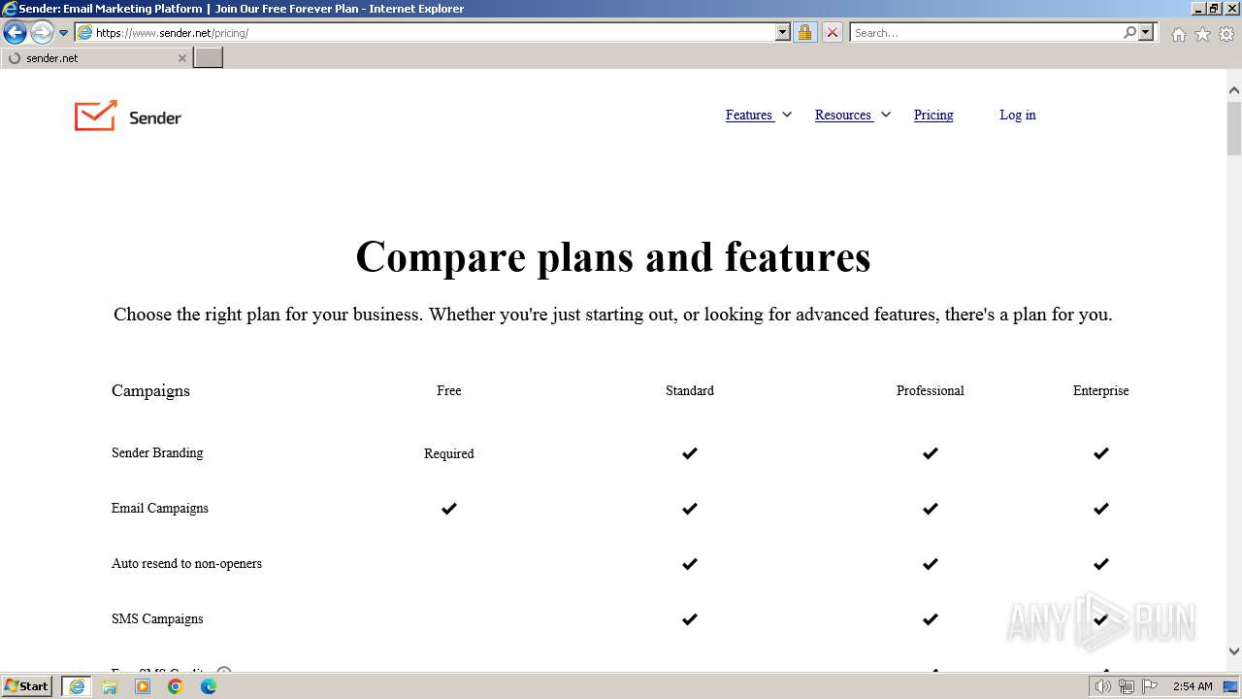The height and width of the screenshot is (699, 1242).
Task: Click the page scrollbar up arrow
Action: click(1234, 90)
